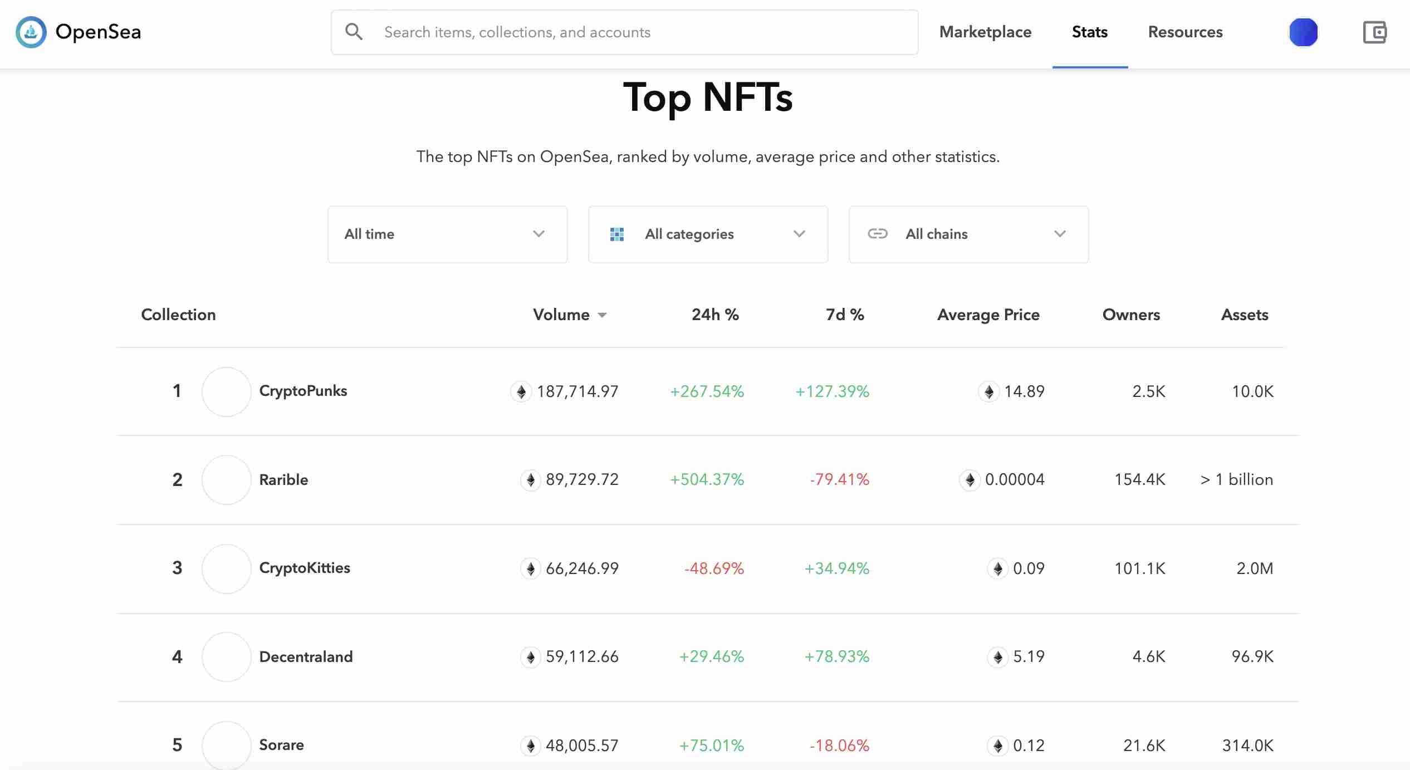Sort by 7d % column

pos(845,315)
